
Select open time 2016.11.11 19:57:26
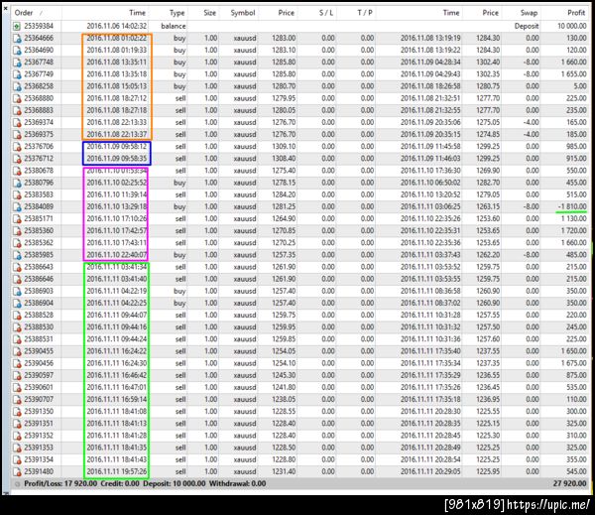click(116, 472)
